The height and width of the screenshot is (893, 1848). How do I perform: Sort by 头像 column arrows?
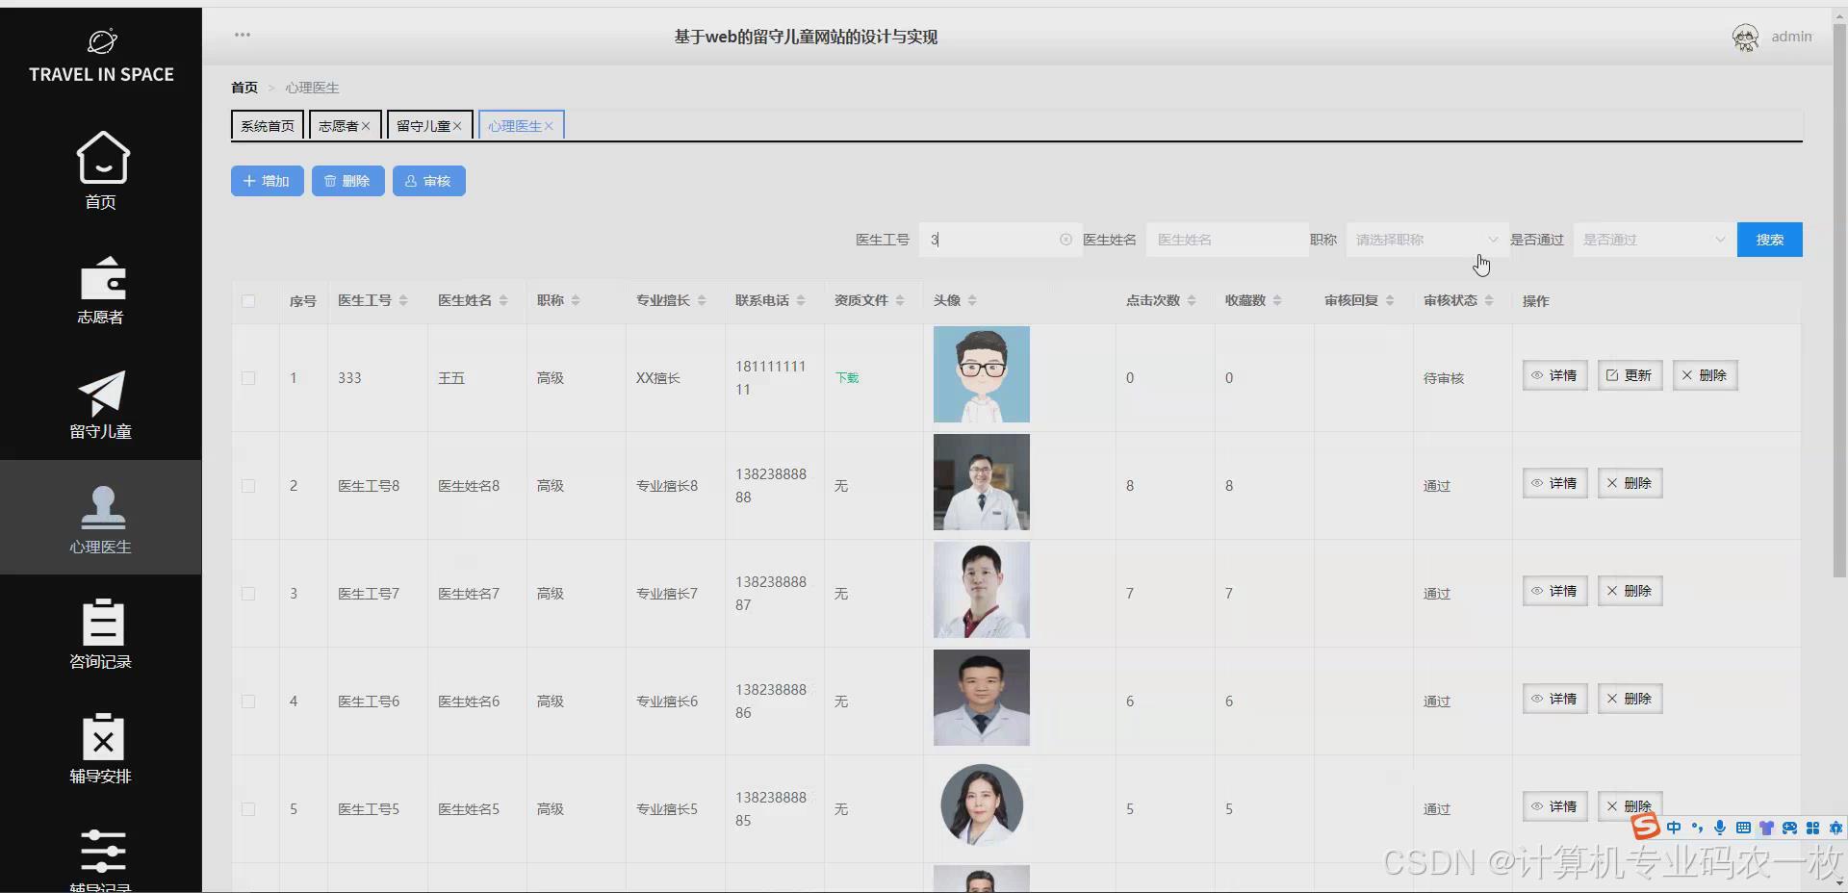pos(972,300)
